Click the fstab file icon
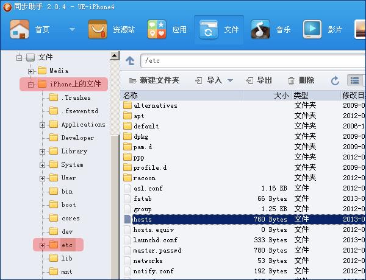The width and height of the screenshot is (366, 280). (127, 198)
